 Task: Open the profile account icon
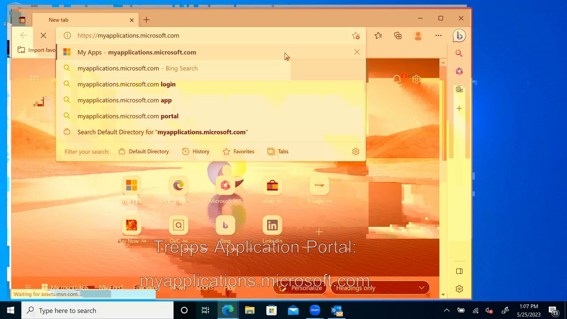tap(418, 35)
